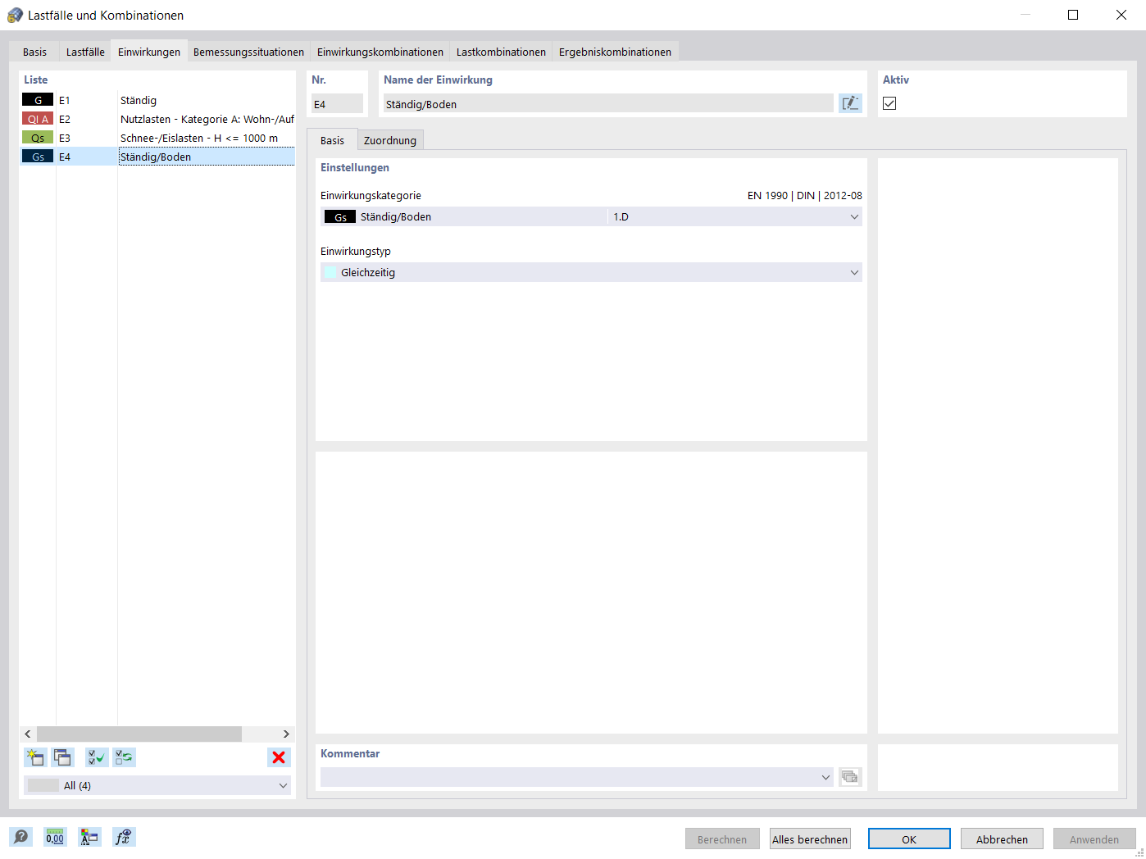Image resolution: width=1146 pixels, height=859 pixels.
Task: Expand the Kommentar dropdown
Action: pyautogui.click(x=825, y=777)
